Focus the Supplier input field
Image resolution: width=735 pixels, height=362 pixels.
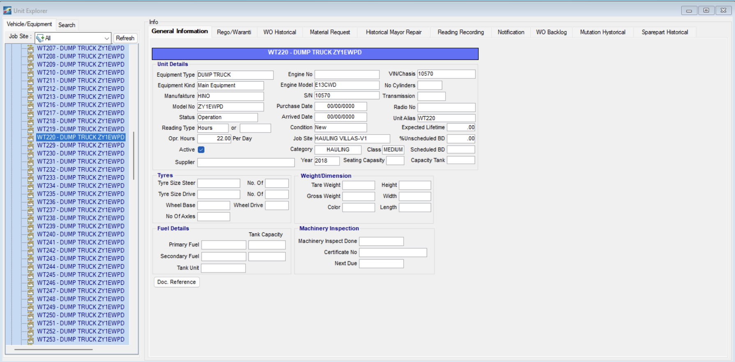coord(246,163)
